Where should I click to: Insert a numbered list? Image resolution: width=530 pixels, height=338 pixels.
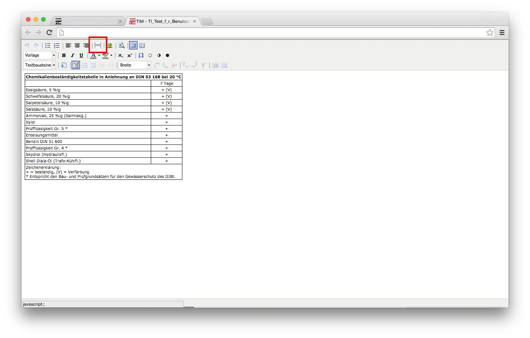[x=57, y=46]
